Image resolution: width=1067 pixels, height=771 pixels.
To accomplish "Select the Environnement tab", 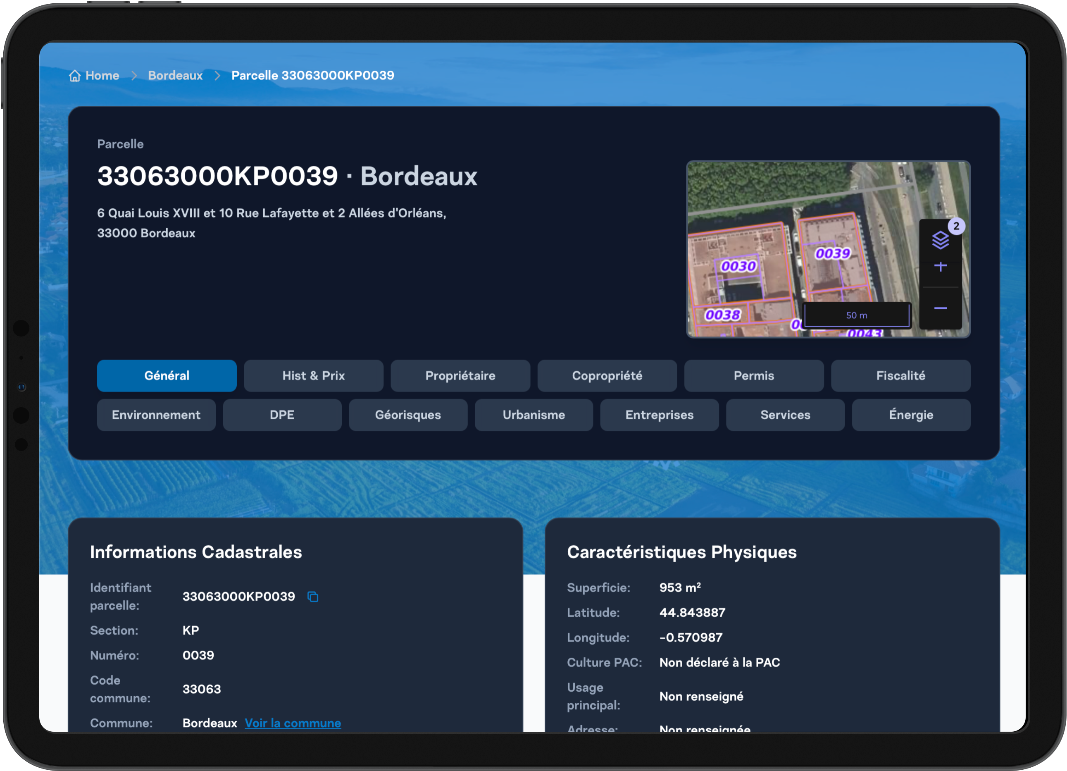I will (x=156, y=415).
